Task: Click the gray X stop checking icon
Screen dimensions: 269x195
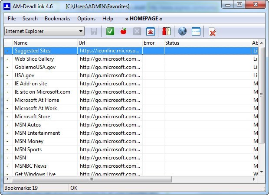Action: pos(137,31)
